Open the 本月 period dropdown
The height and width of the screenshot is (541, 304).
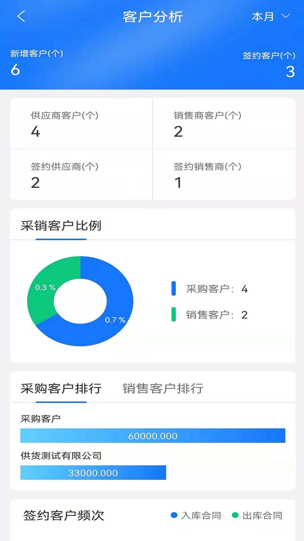(263, 17)
